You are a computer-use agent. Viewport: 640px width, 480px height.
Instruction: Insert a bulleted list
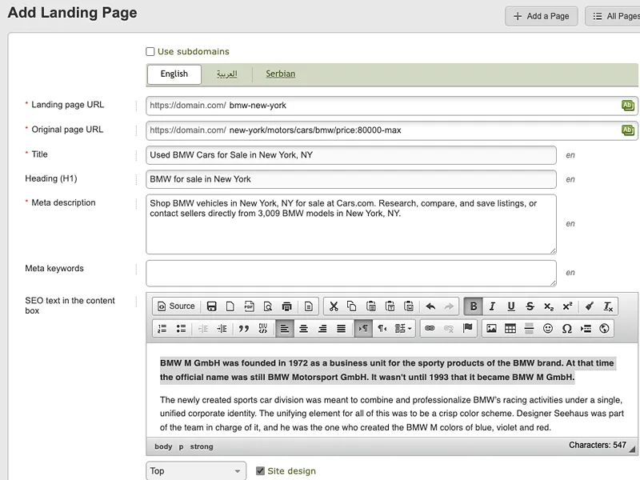point(181,328)
